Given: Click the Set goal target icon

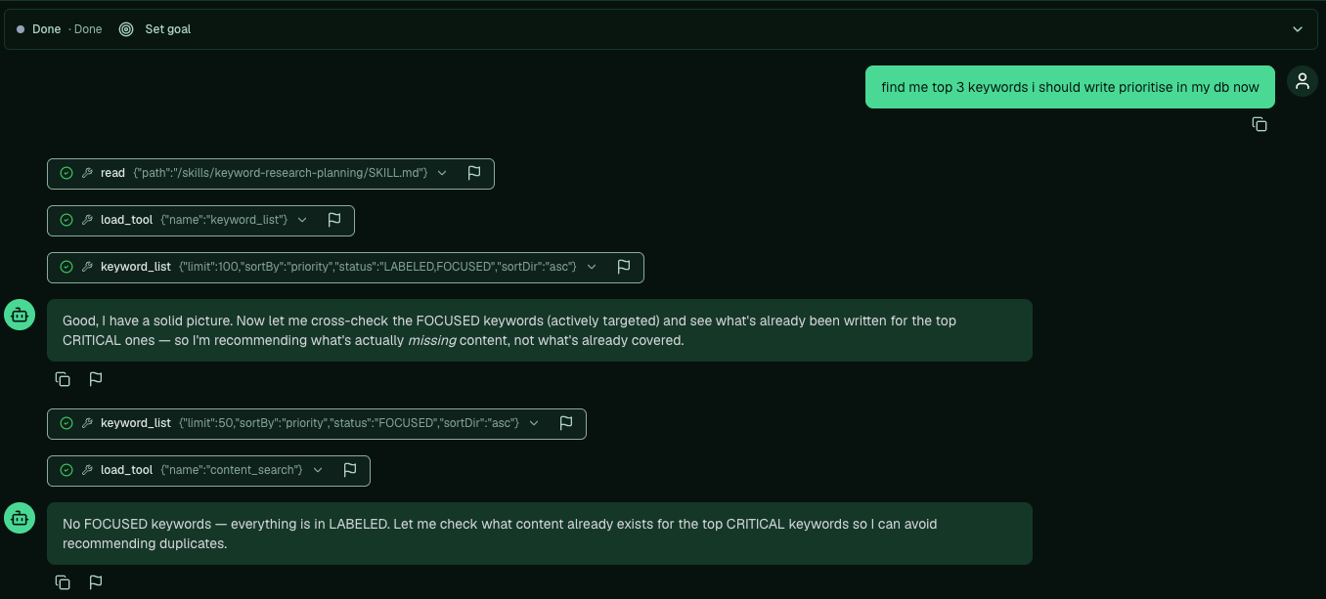Looking at the screenshot, I should (126, 29).
